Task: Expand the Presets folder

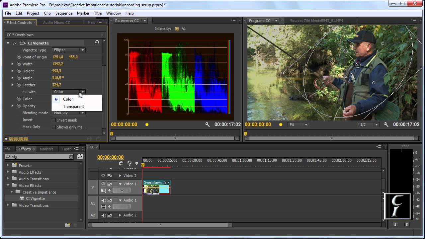Action: point(8,165)
